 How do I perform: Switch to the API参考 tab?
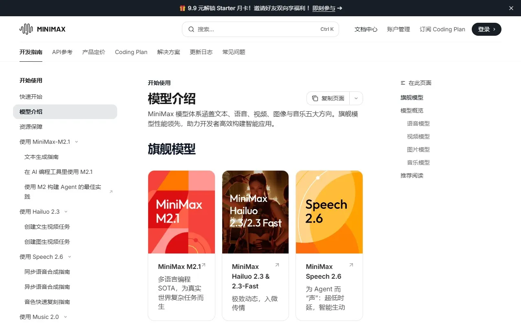coord(62,52)
